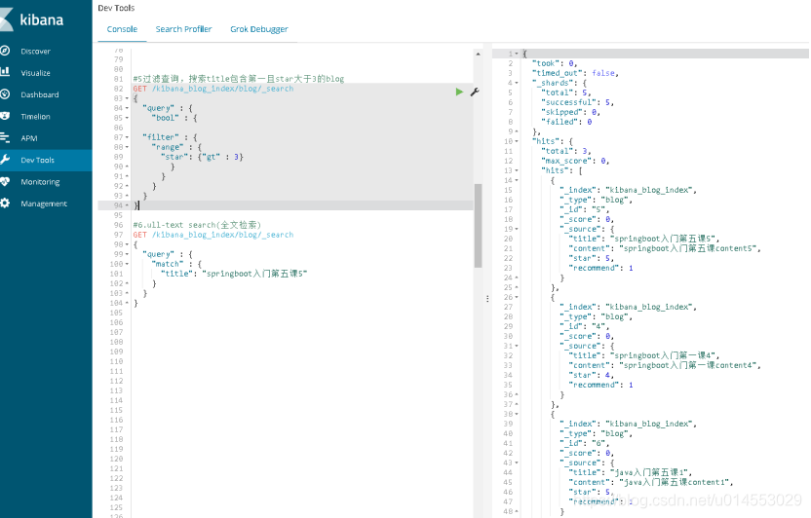Click title line java入门第五课1 in output
Screen dimensions: 811x518
point(630,472)
